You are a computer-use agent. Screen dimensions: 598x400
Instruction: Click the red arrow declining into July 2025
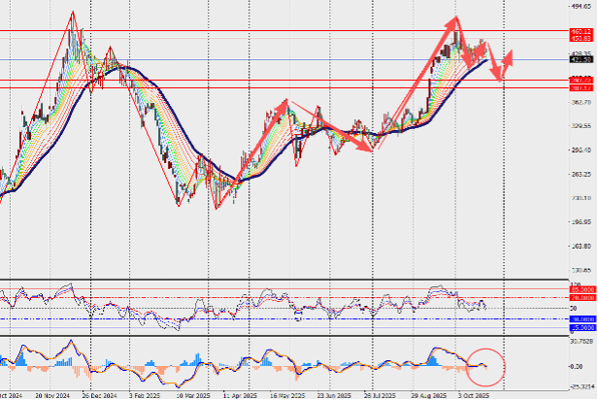[340, 132]
